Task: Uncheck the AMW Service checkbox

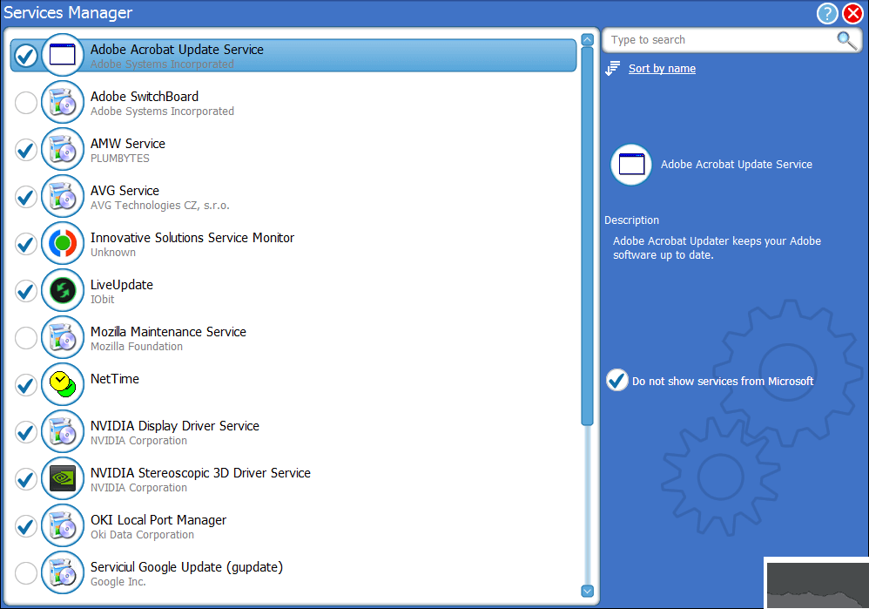Action: [x=25, y=149]
